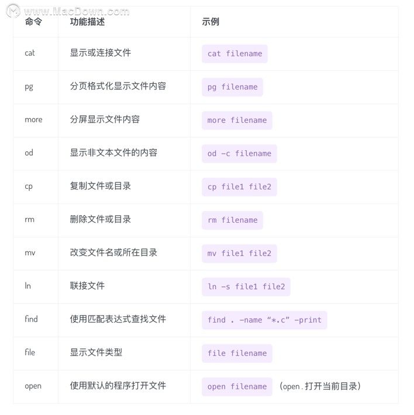Image resolution: width=414 pixels, height=415 pixels.
Task: Click the 'find' command name cell
Action: point(31,319)
